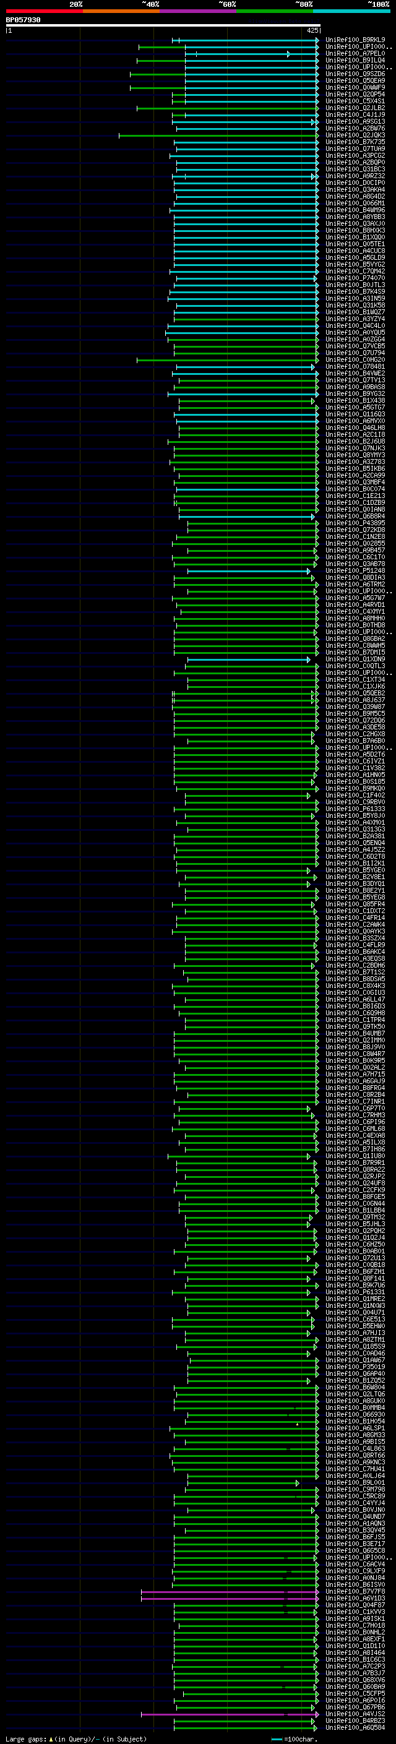Viewport: 396px width, 1744px height.
Task: Click the UniRef100_B7K735 label
Action: point(355,142)
